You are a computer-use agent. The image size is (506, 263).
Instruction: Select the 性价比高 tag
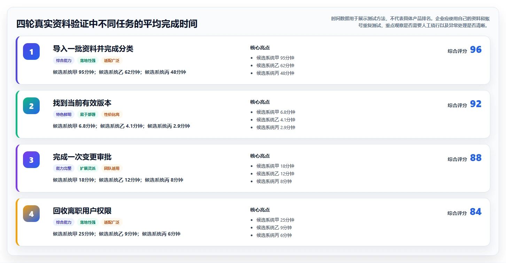tap(112, 114)
